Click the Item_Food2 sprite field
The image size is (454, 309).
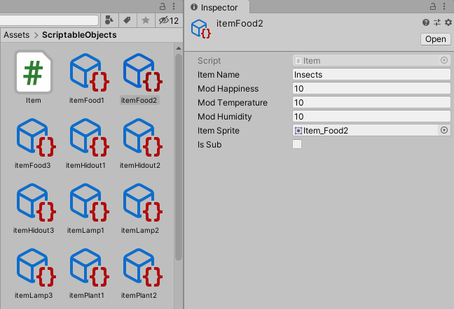tap(365, 131)
